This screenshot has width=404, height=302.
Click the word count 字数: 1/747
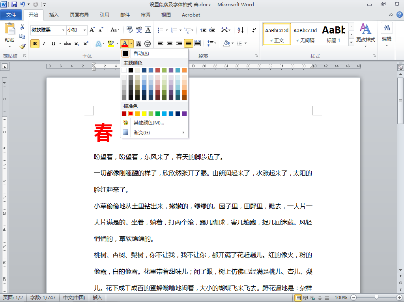[x=43, y=298]
